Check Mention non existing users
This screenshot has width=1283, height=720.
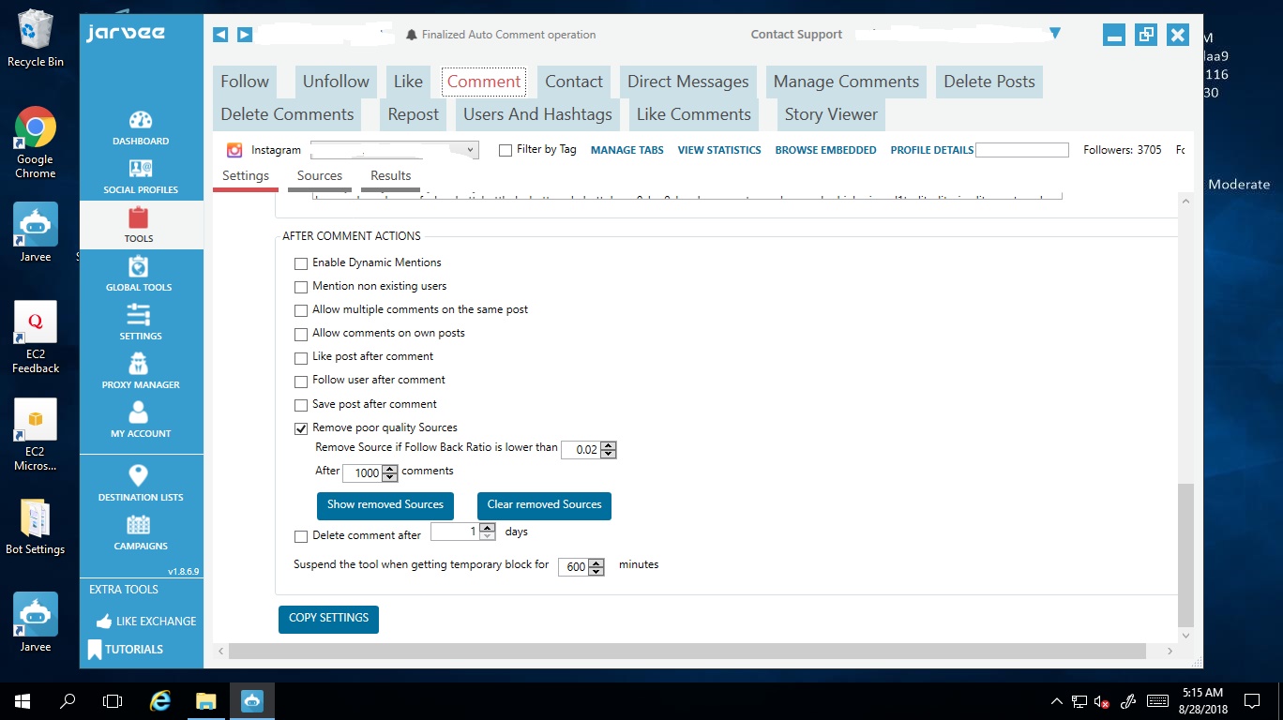301,287
